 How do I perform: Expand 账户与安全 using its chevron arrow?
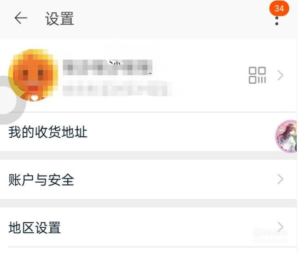[280, 179]
